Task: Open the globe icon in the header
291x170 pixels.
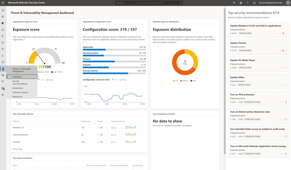Action: [241, 3]
